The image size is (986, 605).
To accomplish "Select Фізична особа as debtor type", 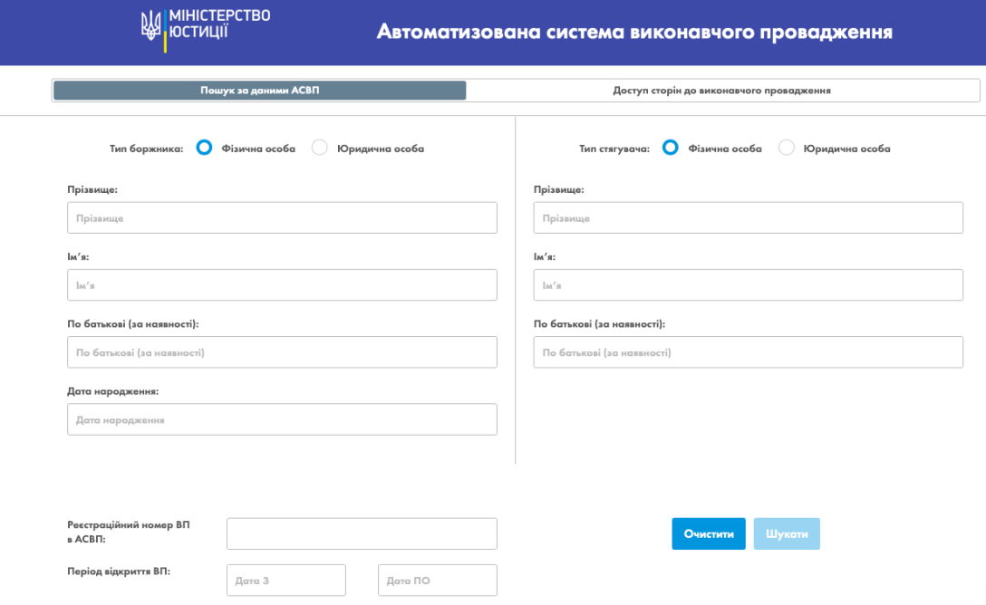I will pyautogui.click(x=205, y=148).
